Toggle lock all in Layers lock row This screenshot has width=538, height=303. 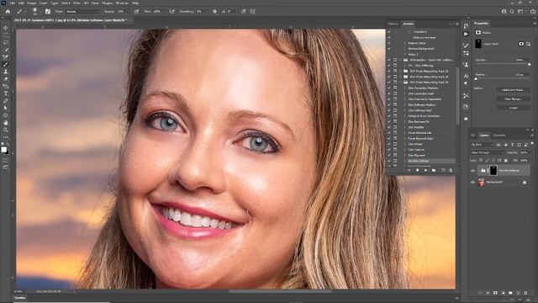(506, 161)
